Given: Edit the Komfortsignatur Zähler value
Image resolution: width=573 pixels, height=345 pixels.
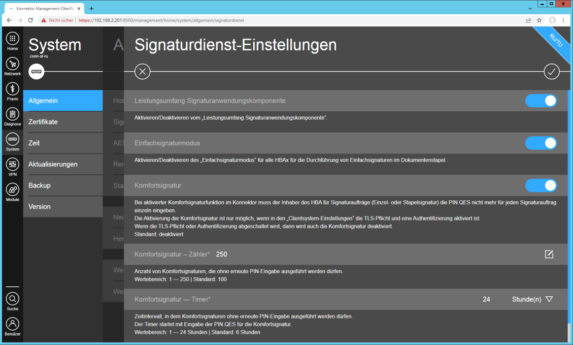Looking at the screenshot, I should click(549, 254).
